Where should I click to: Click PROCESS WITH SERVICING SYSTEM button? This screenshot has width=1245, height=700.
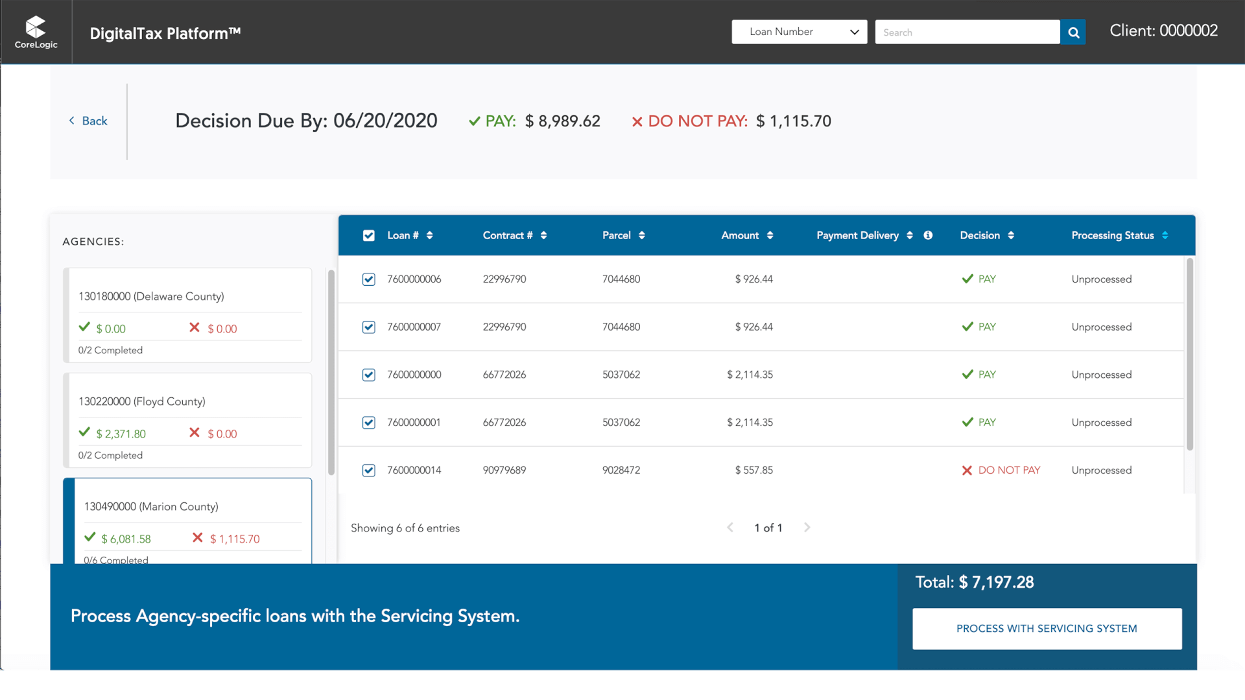1047,628
